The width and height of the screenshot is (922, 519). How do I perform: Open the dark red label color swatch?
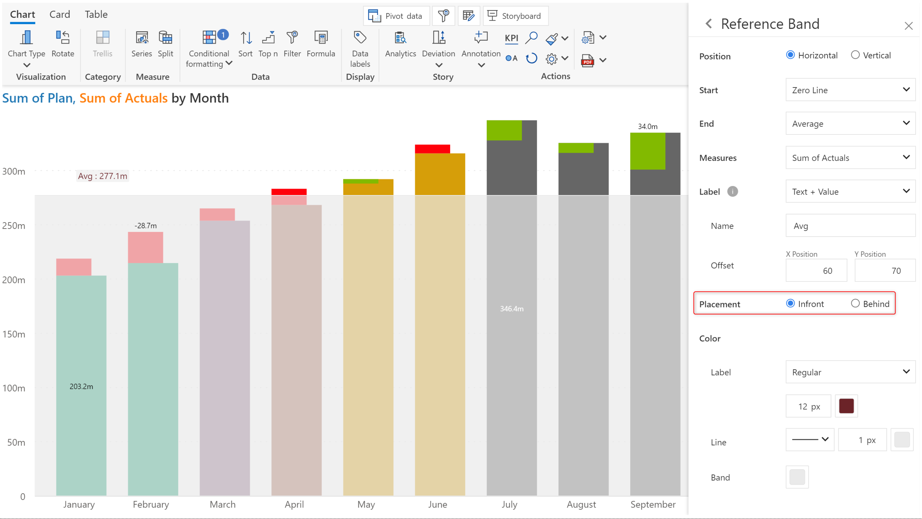(846, 406)
